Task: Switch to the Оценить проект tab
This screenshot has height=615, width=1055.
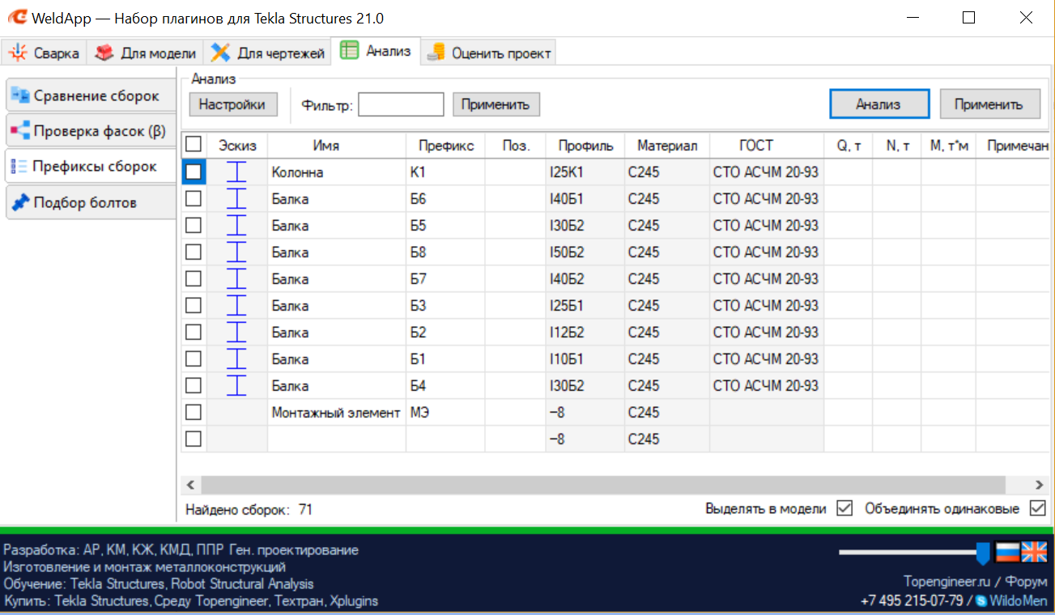Action: [x=490, y=53]
